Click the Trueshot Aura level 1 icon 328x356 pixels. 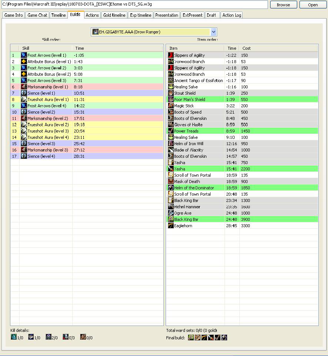pos(24,99)
